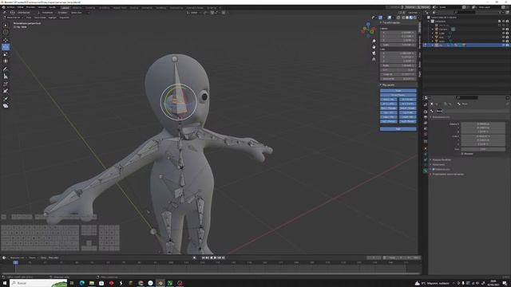
Task: Hide Camera object via eye icon
Action: (x=503, y=29)
